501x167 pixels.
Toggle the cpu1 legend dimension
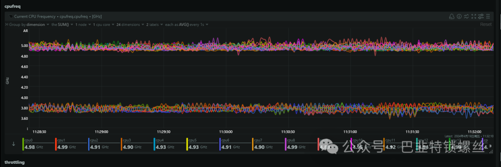[x=71, y=144]
